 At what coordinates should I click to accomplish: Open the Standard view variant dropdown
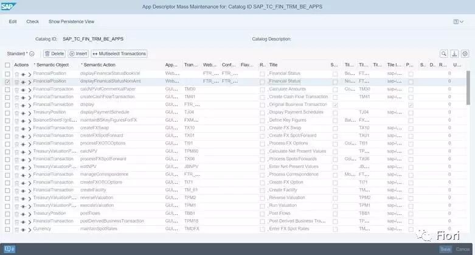(x=32, y=54)
